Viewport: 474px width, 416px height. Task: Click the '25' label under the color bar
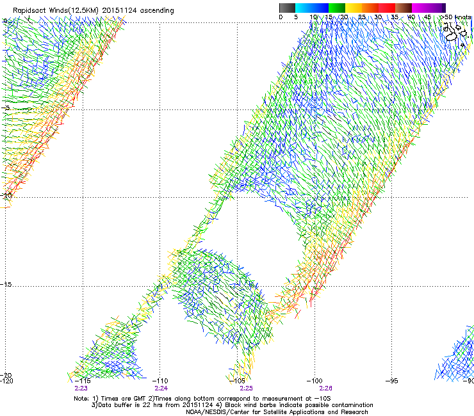pos(362,17)
